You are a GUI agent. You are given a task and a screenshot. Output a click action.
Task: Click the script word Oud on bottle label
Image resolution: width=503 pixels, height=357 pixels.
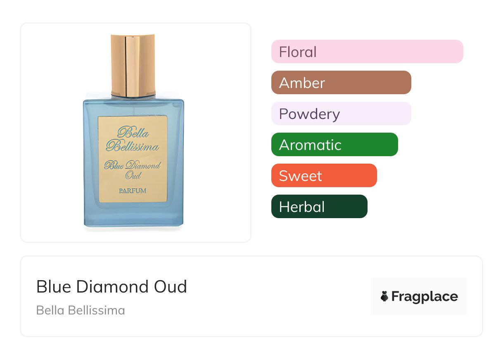click(x=133, y=175)
